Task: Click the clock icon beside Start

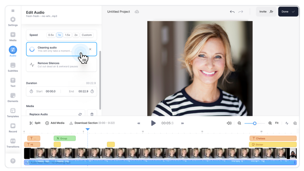Action: pos(31,91)
